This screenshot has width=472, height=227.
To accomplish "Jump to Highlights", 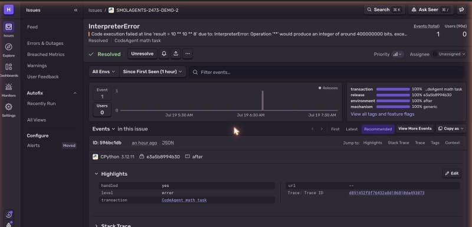I will [x=372, y=143].
